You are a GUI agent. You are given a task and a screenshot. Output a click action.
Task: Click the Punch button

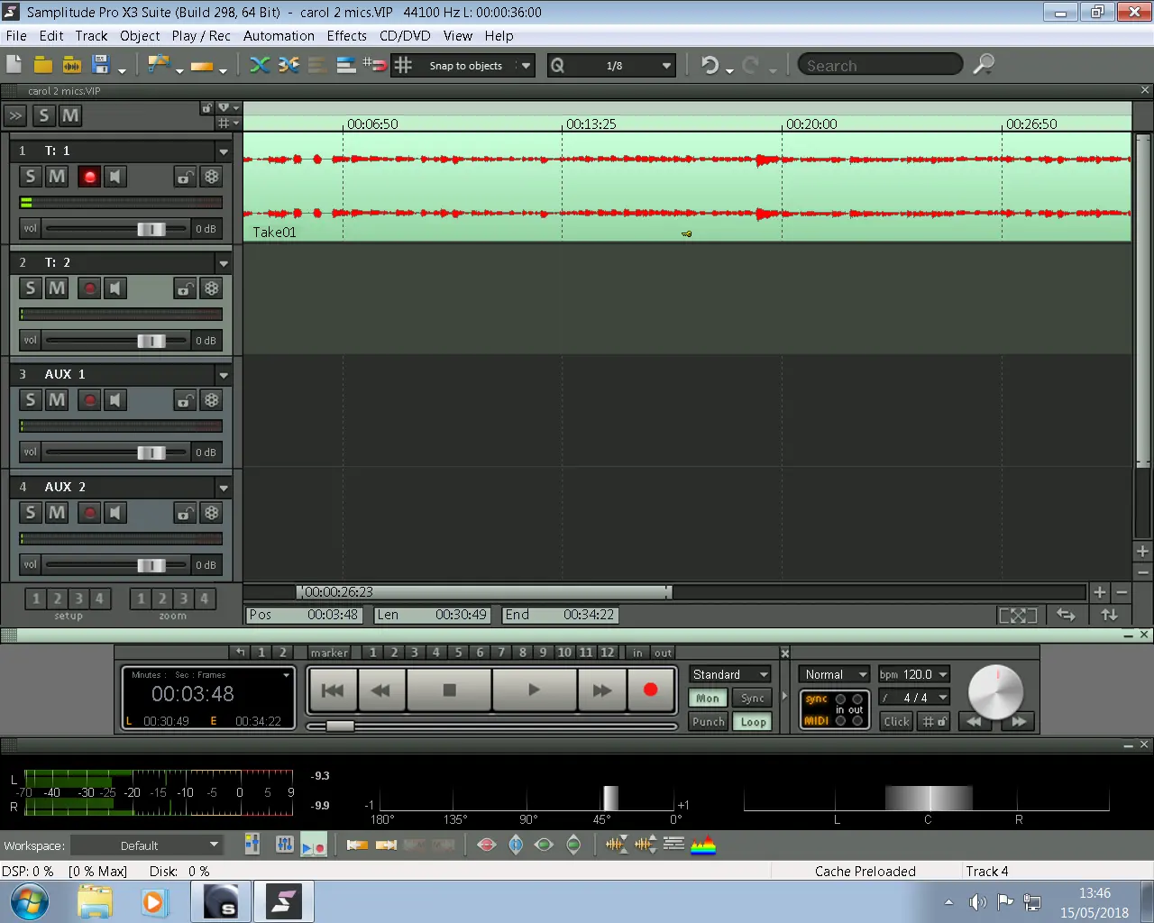[x=708, y=722]
